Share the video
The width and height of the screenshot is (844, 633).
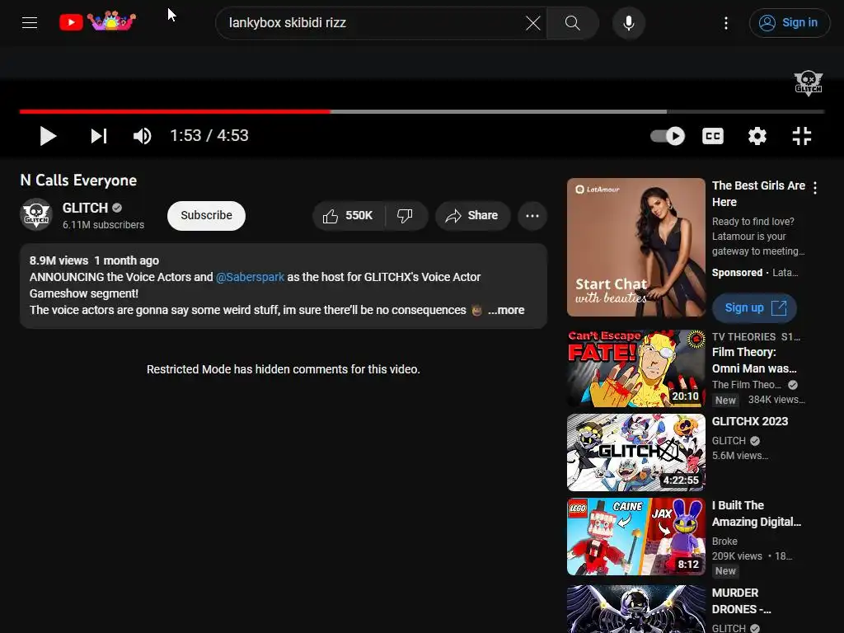472,215
